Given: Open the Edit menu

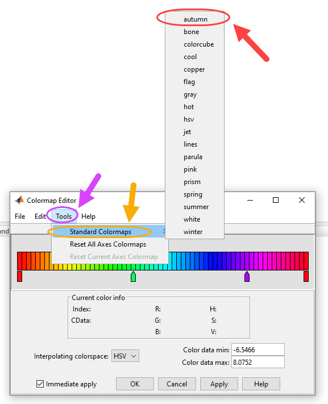Looking at the screenshot, I should 40,216.
